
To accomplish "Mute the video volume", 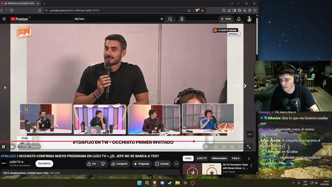I will point(12,147).
